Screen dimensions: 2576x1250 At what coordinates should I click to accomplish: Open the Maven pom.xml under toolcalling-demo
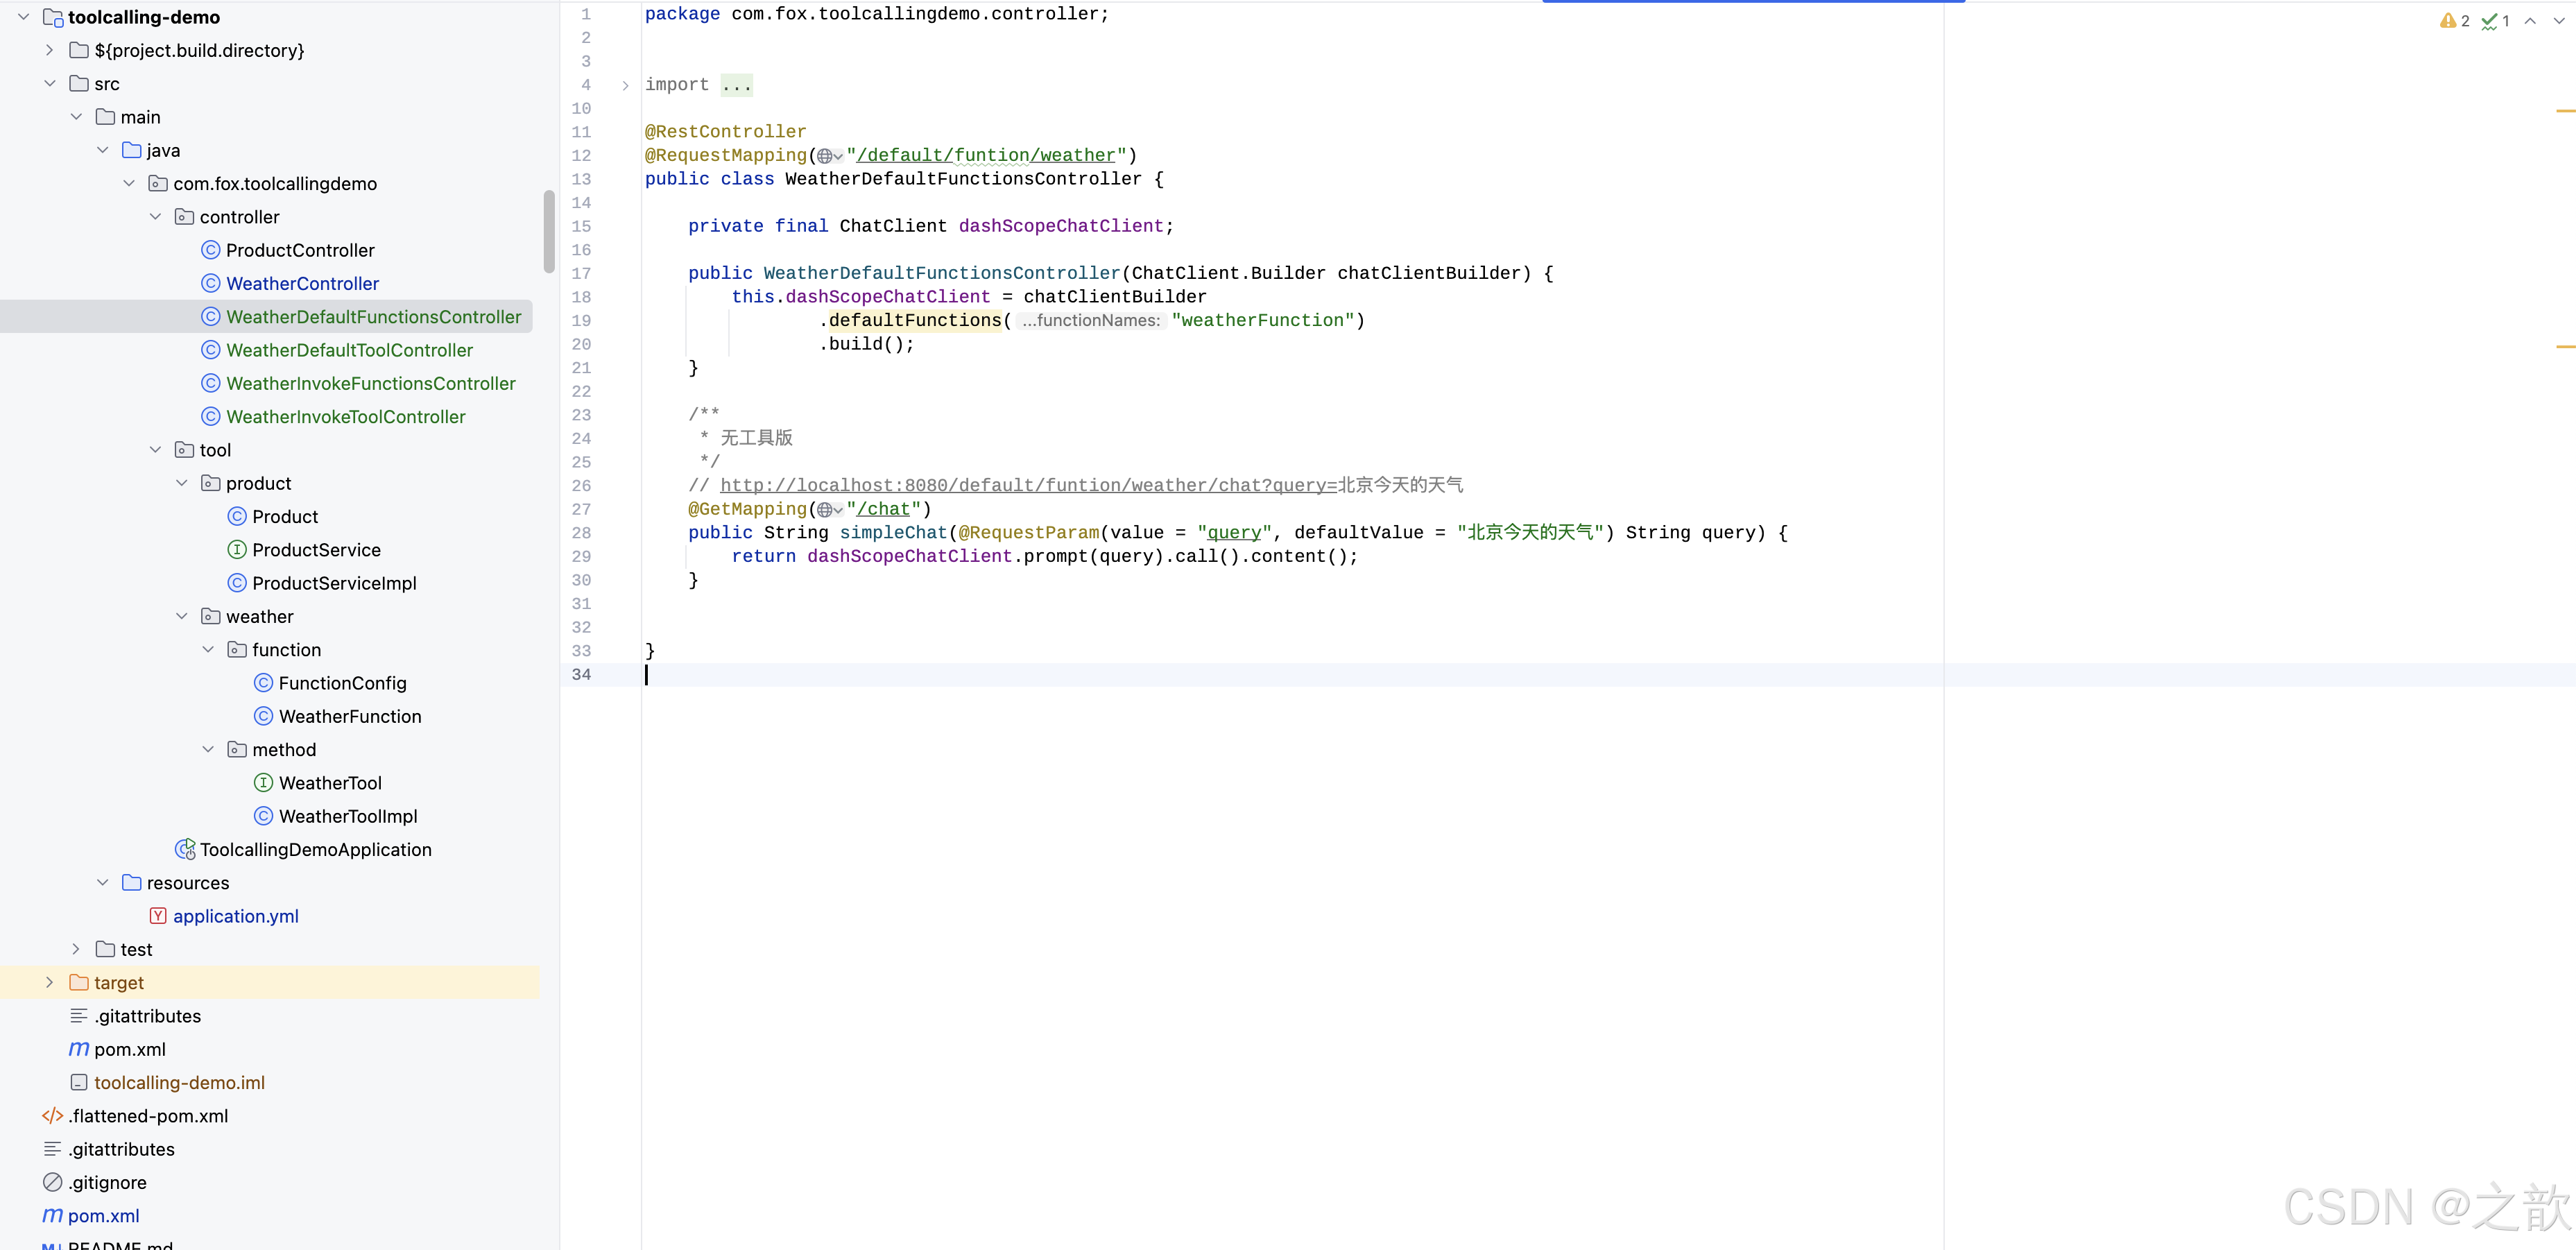[129, 1049]
